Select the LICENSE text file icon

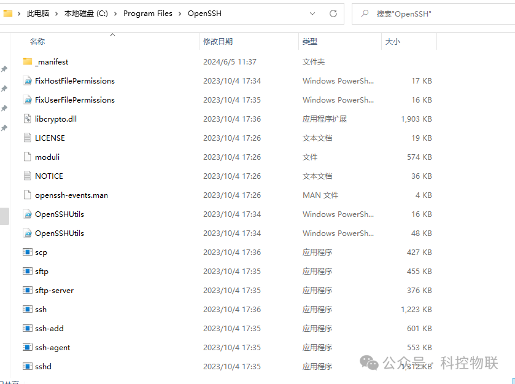[27, 138]
